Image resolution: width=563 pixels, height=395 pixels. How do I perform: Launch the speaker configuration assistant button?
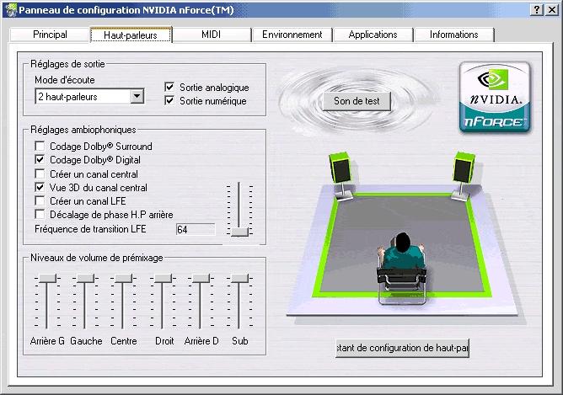[402, 348]
